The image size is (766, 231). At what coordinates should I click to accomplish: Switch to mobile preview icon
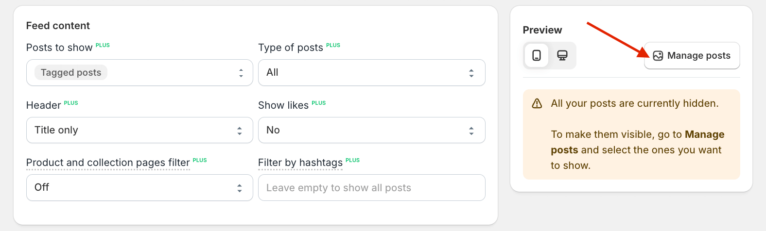pos(537,55)
